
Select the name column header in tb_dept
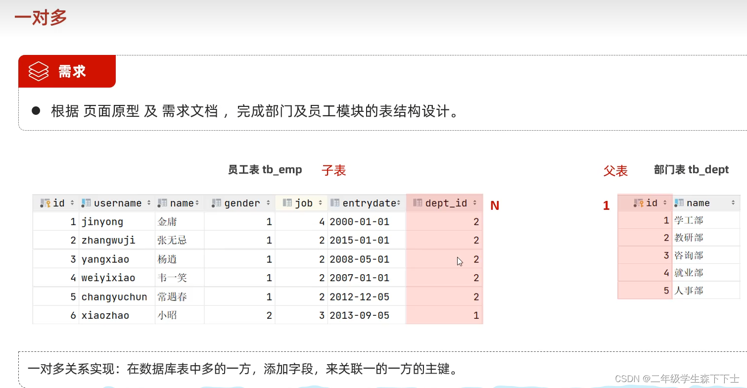[702, 202]
